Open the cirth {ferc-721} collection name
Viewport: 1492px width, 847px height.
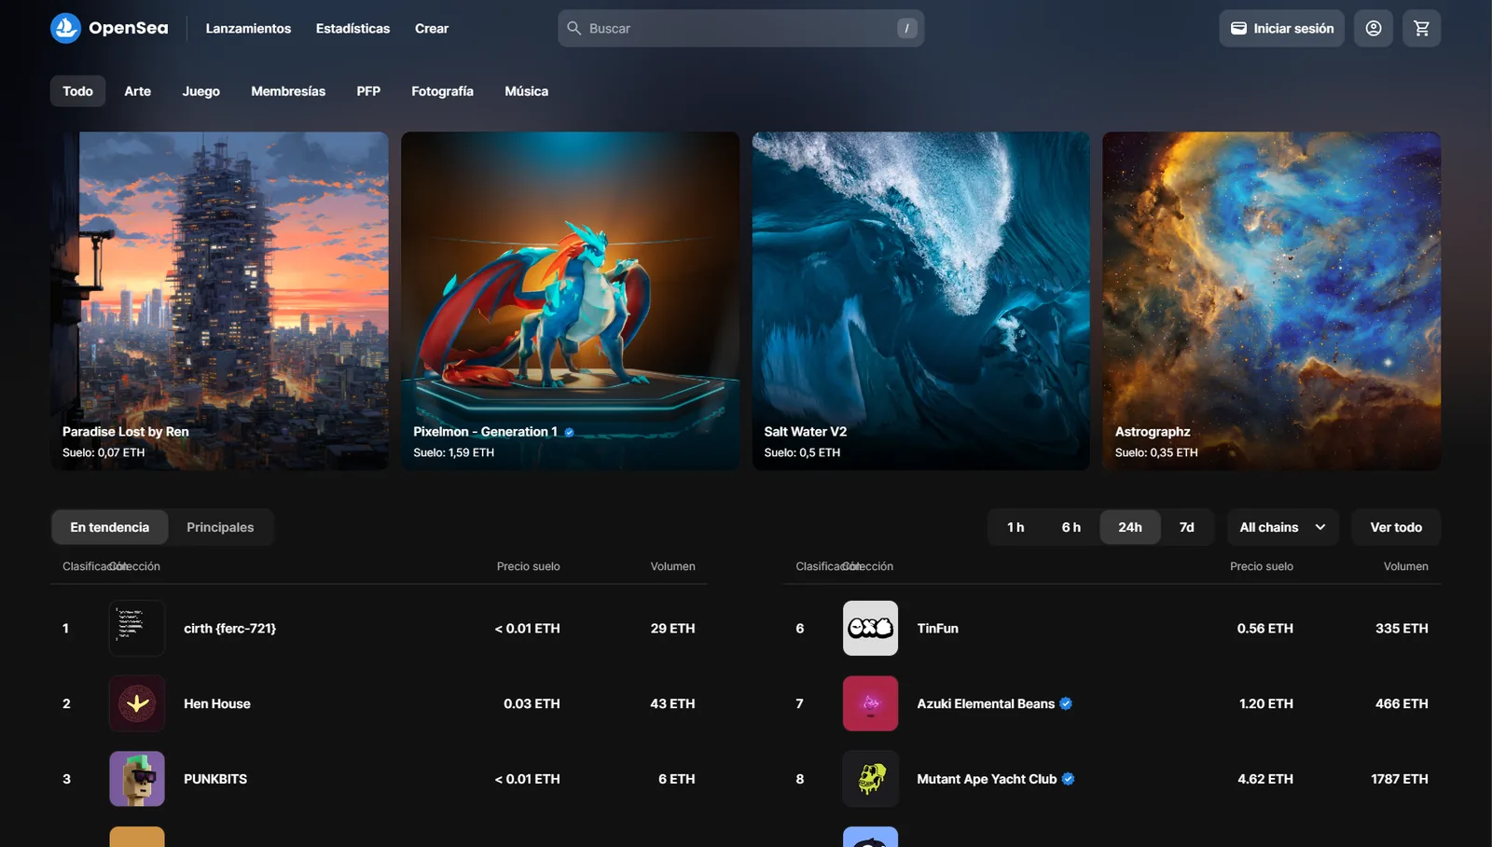(x=229, y=628)
